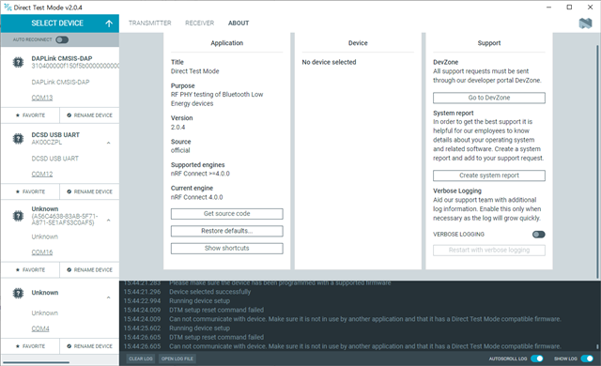Select the COM4 port link

pos(40,328)
